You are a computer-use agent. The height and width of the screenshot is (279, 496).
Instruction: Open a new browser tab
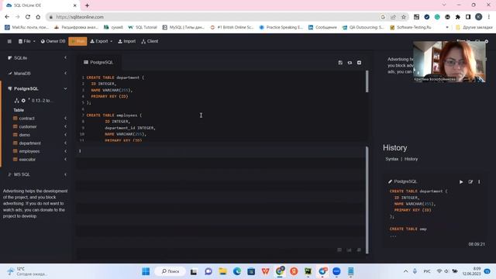pyautogui.click(x=87, y=5)
